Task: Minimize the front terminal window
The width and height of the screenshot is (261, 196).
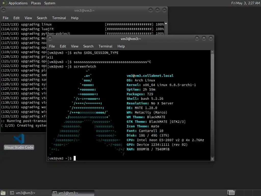Action: [x=197, y=39]
